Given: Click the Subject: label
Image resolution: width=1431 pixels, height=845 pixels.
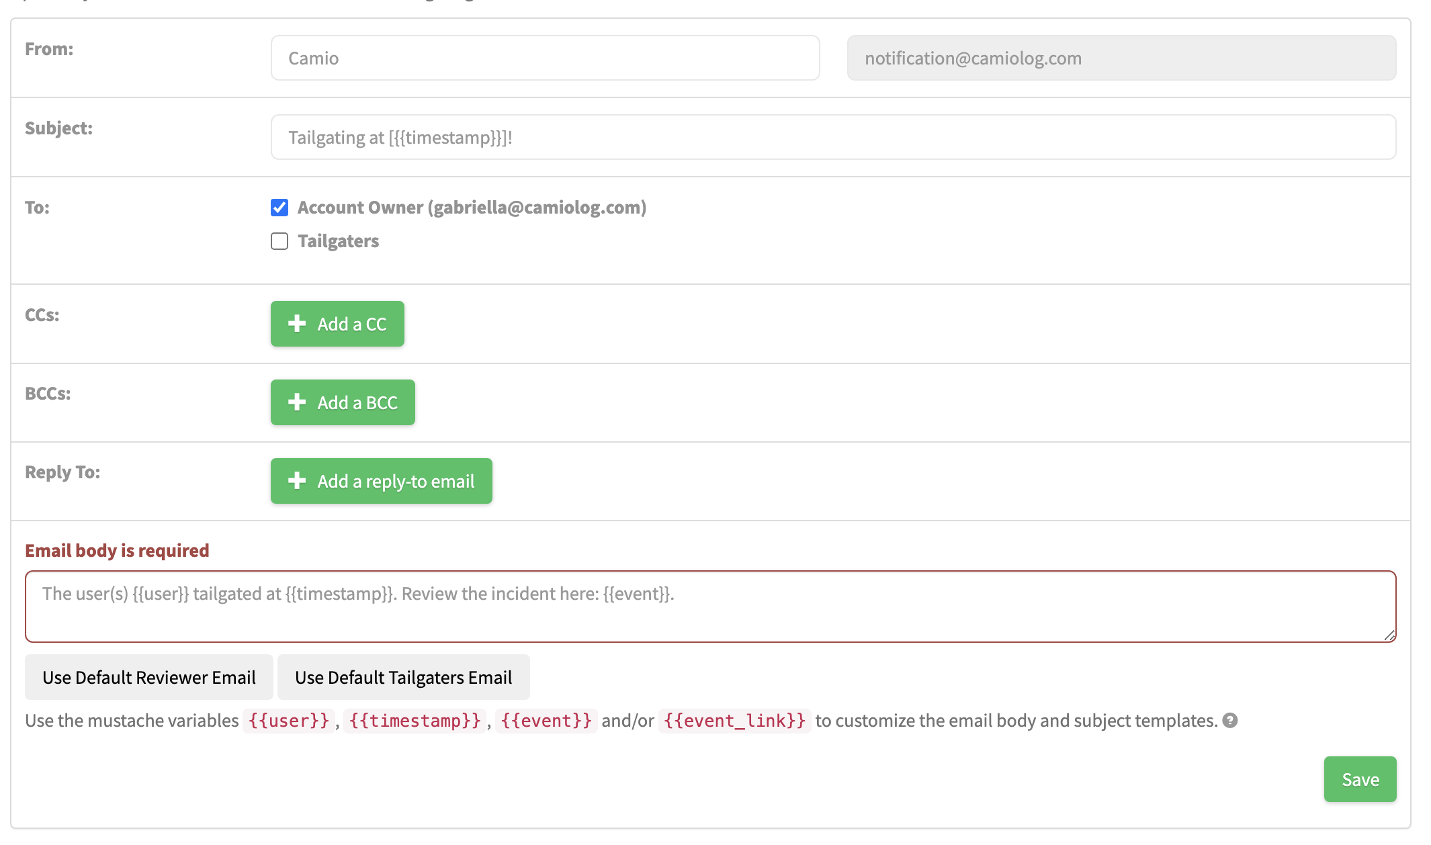Looking at the screenshot, I should (x=59, y=128).
